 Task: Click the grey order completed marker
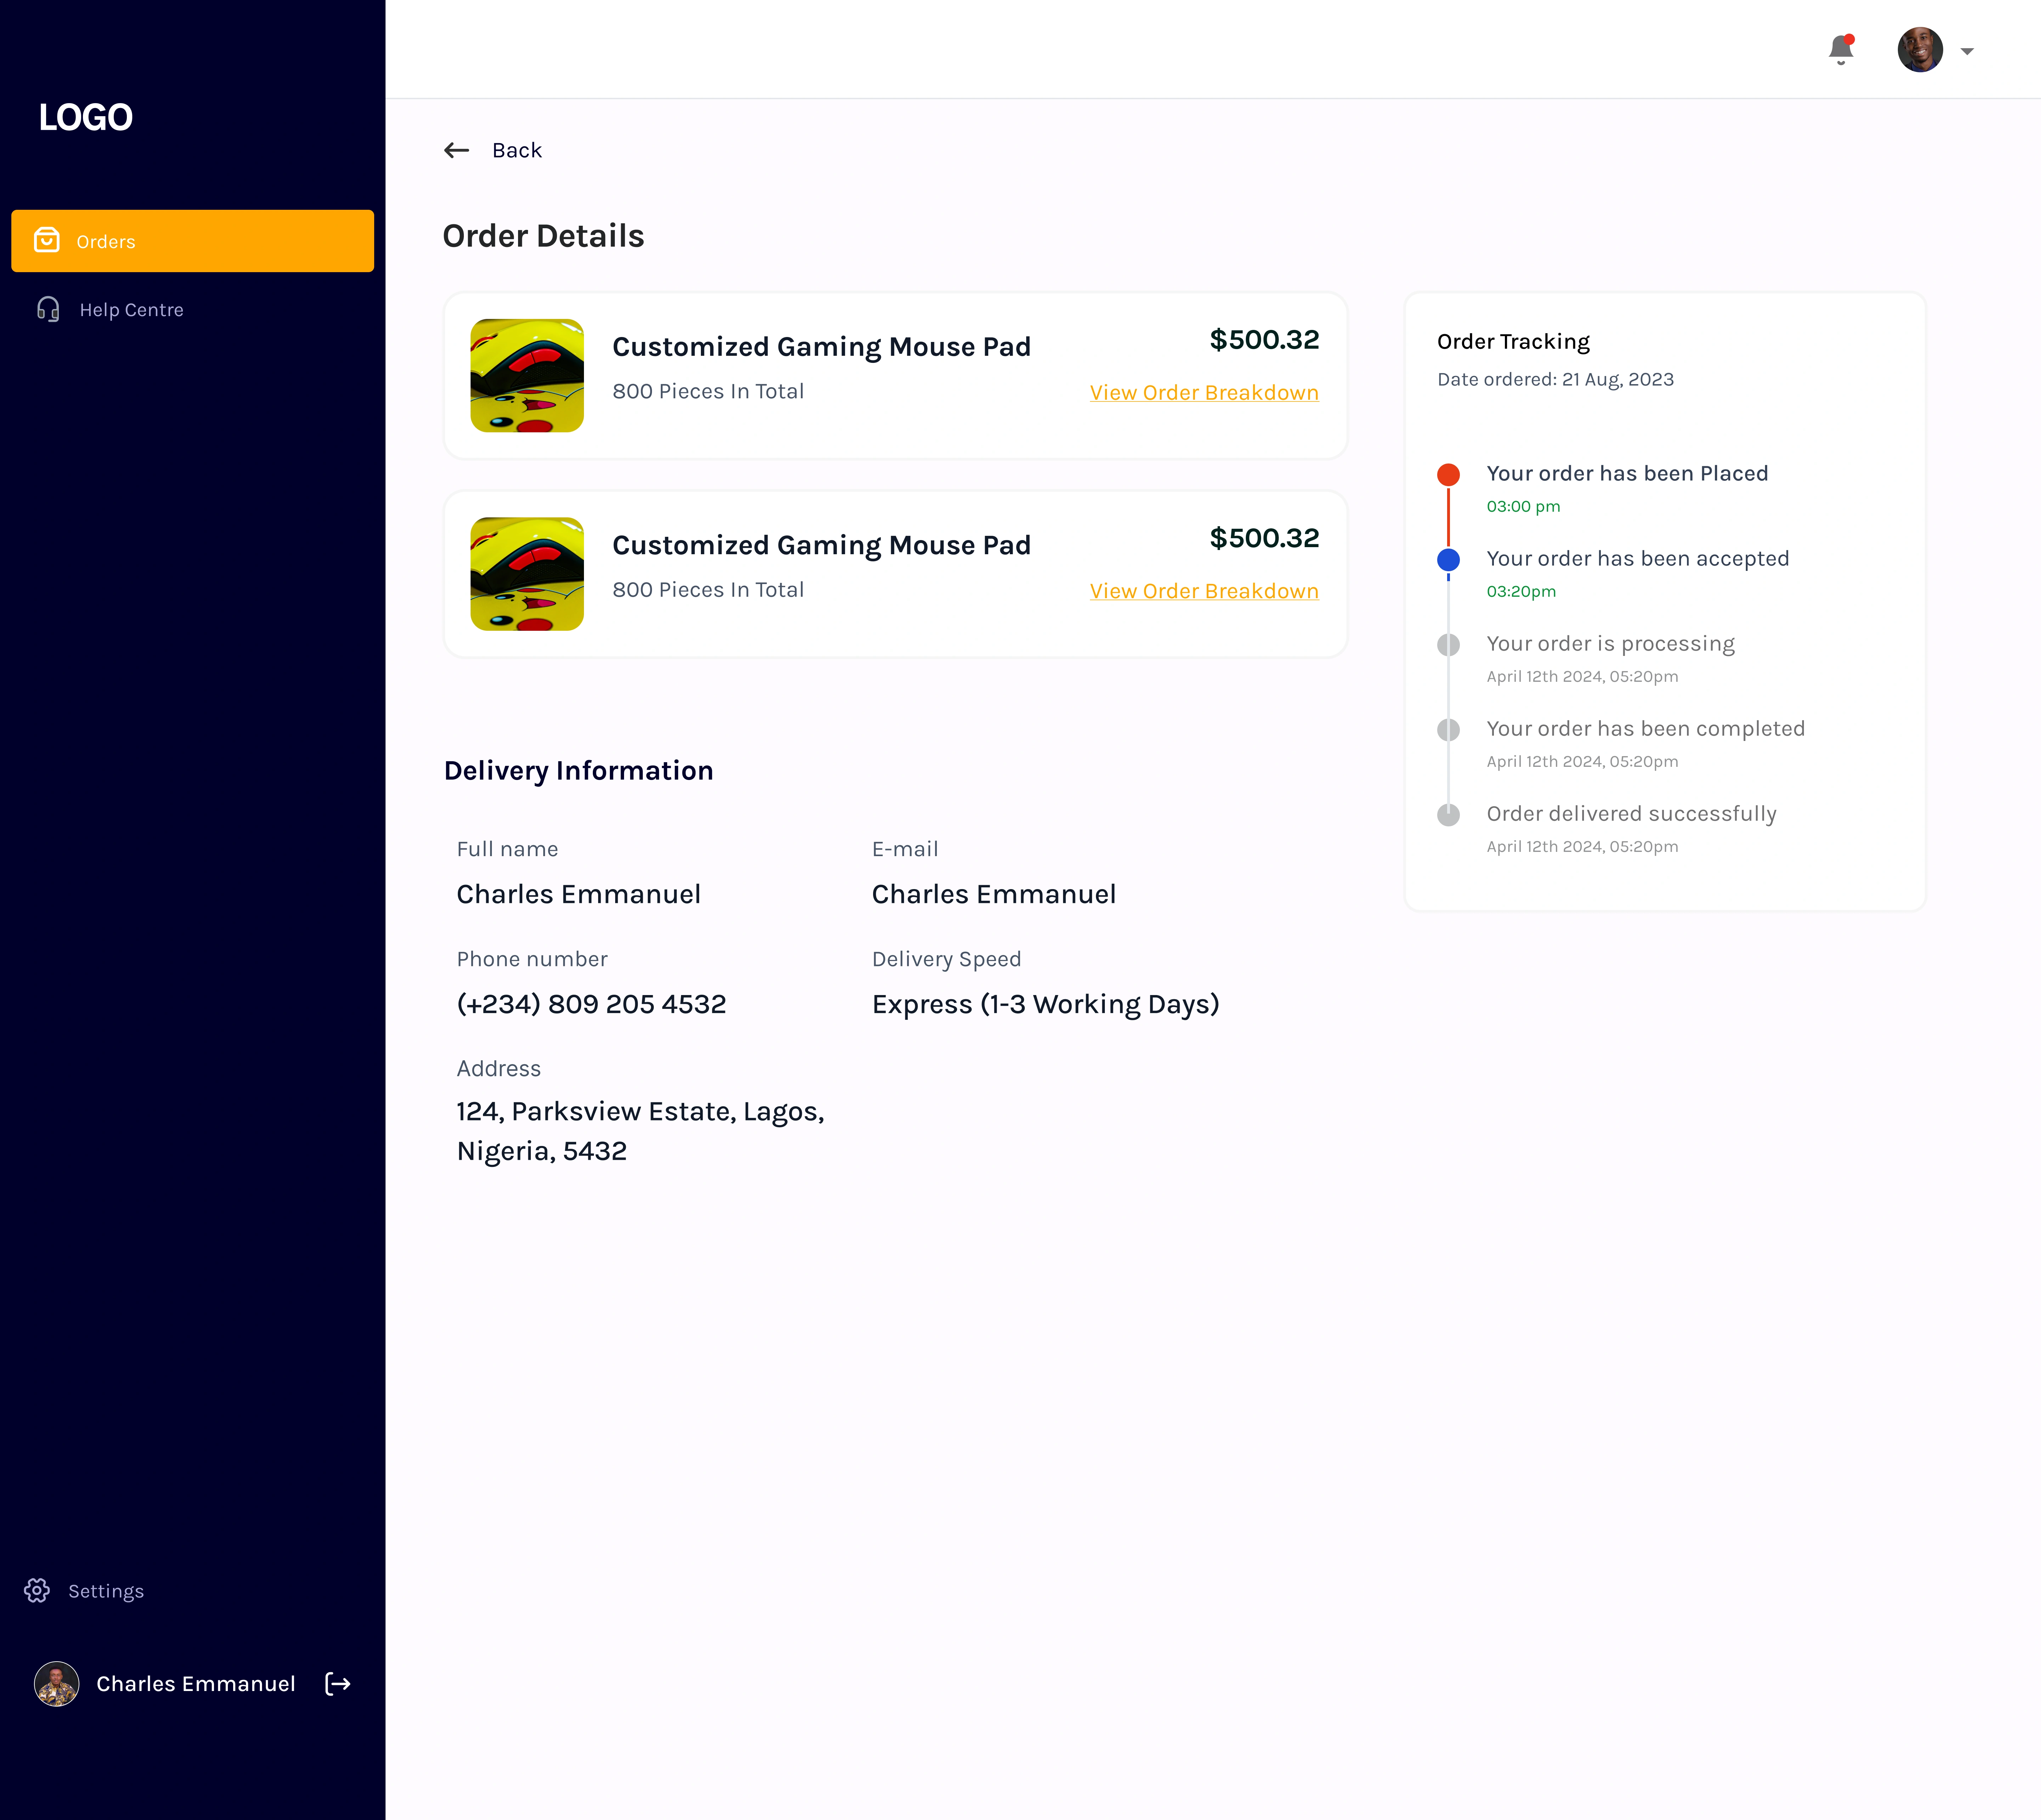point(1448,730)
